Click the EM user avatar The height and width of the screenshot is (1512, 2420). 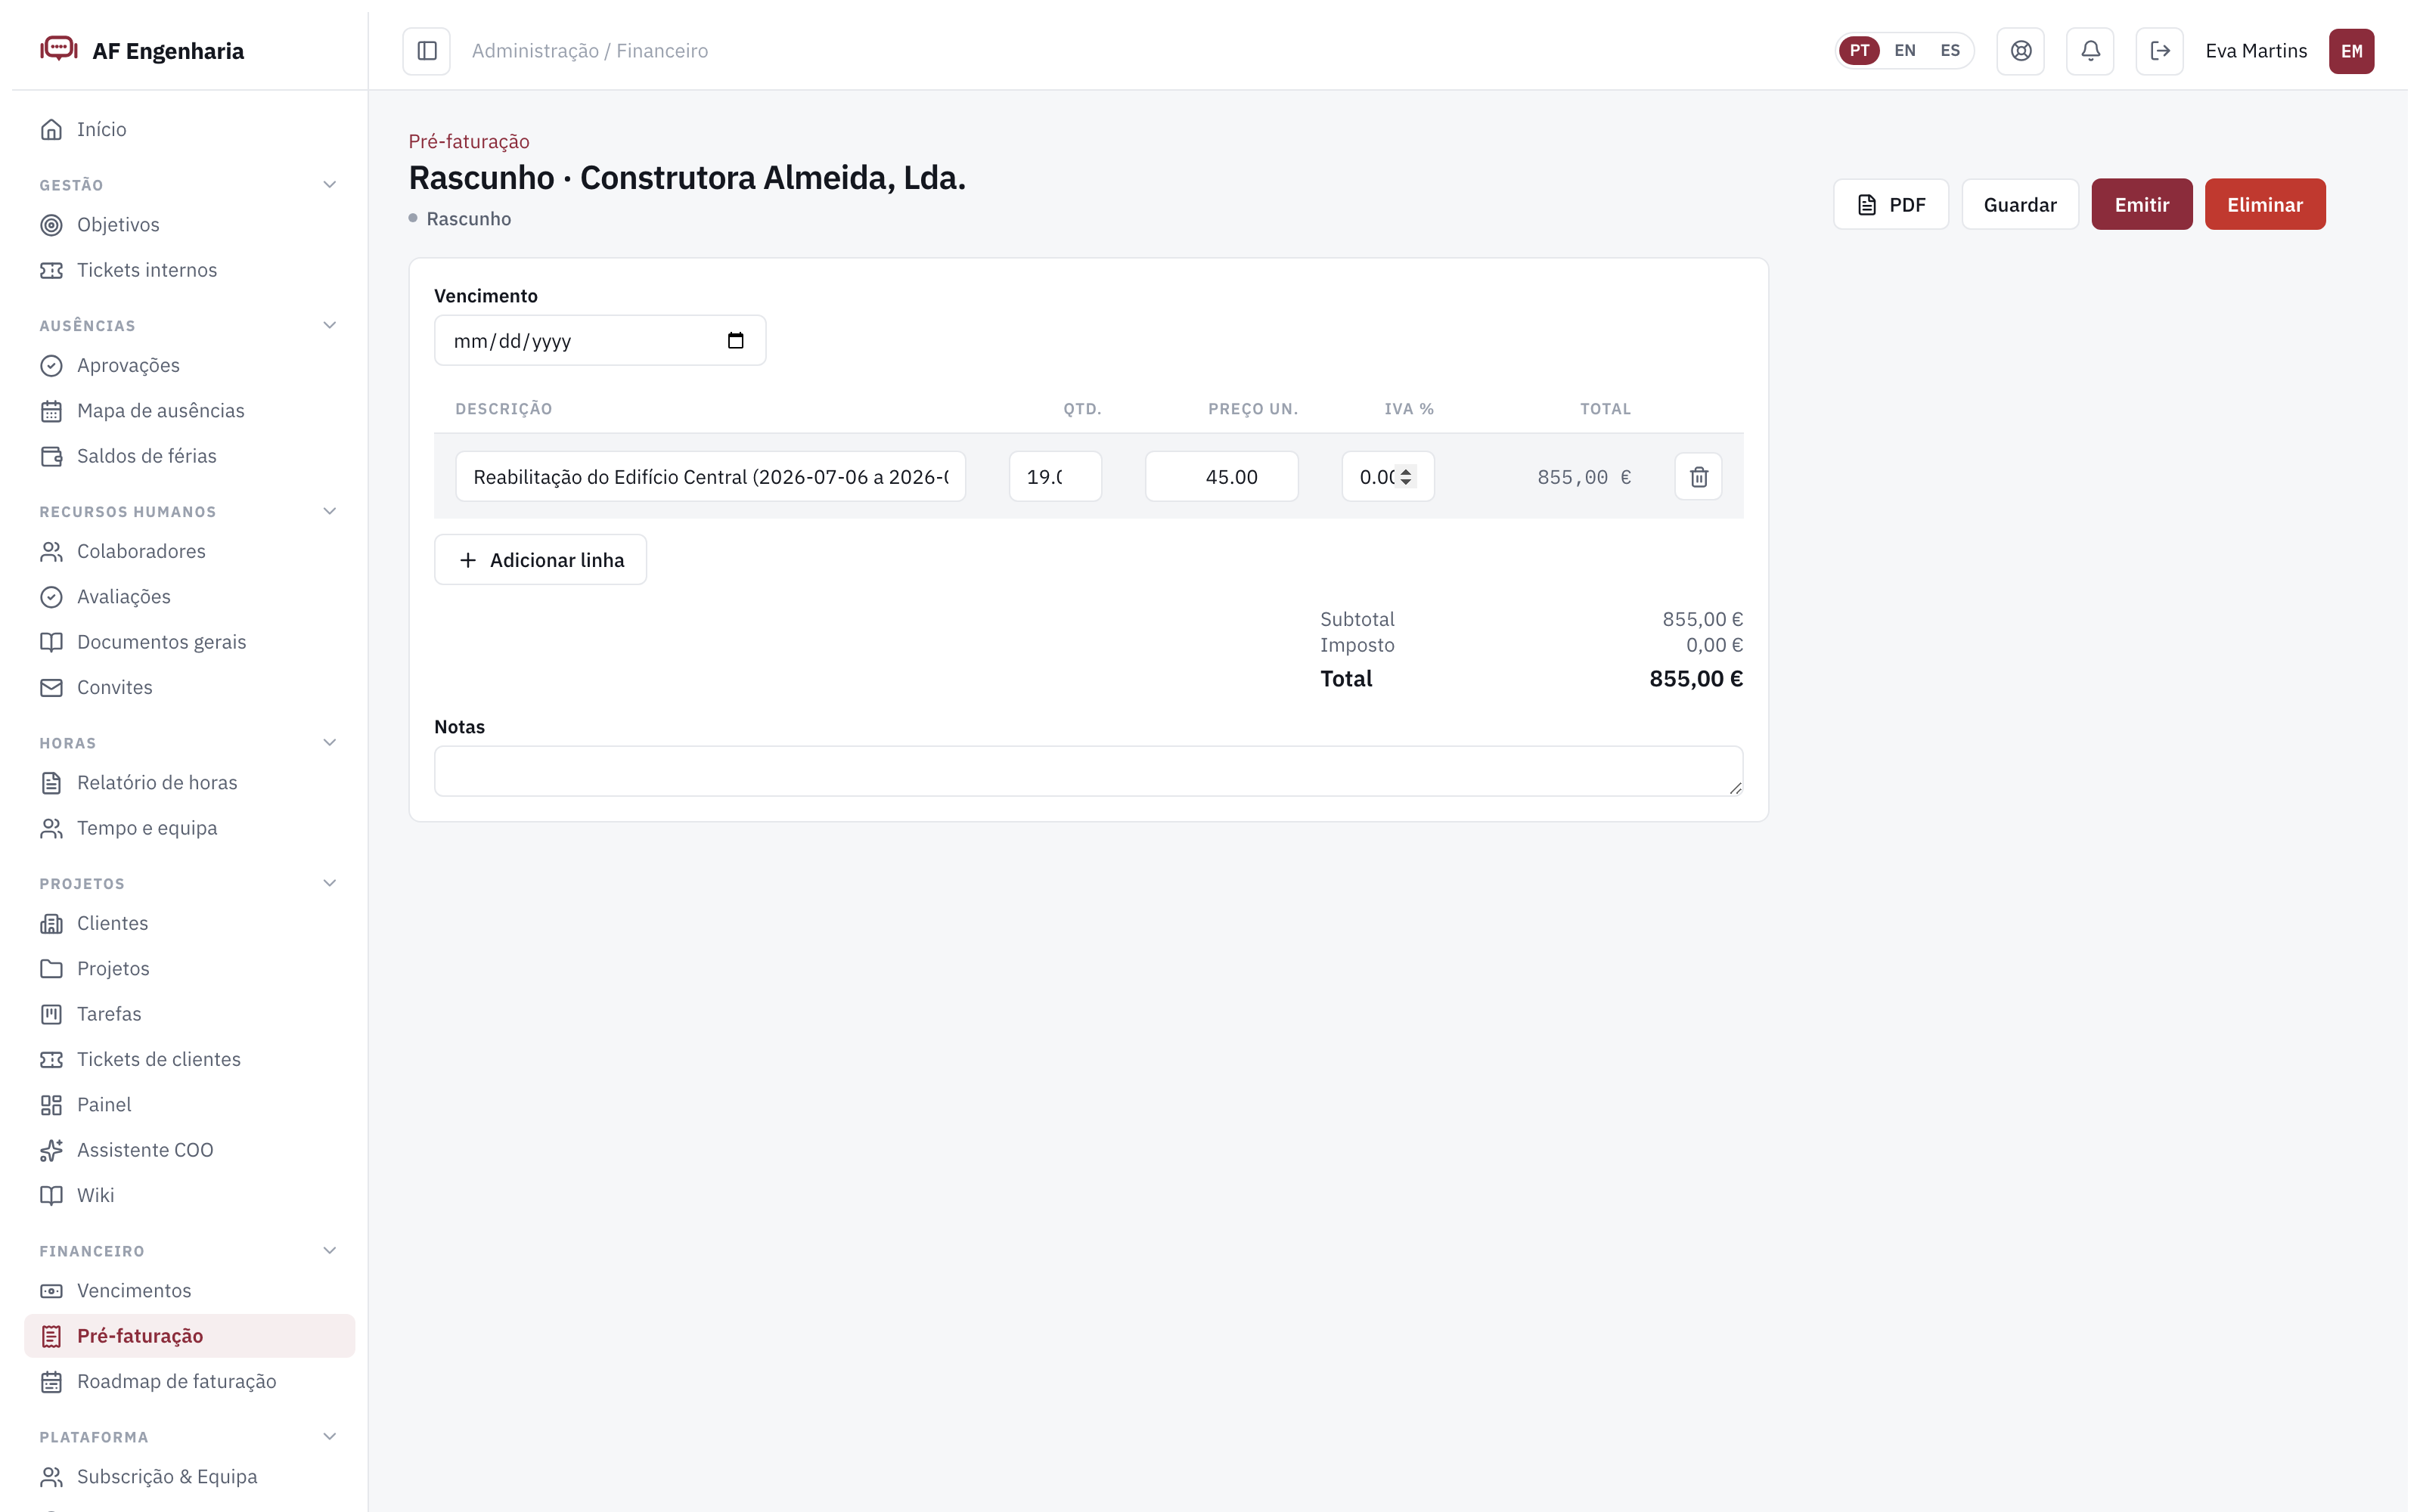point(2351,51)
